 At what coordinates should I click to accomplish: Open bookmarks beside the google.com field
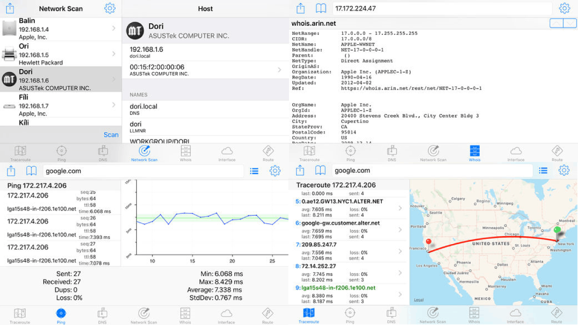pyautogui.click(x=31, y=171)
